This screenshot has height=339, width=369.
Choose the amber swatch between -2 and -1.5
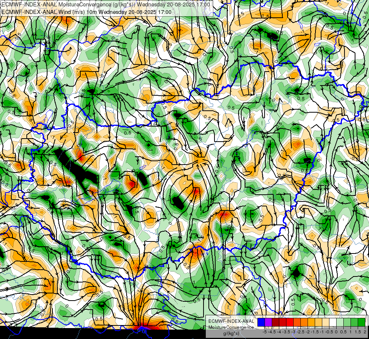click(311, 322)
